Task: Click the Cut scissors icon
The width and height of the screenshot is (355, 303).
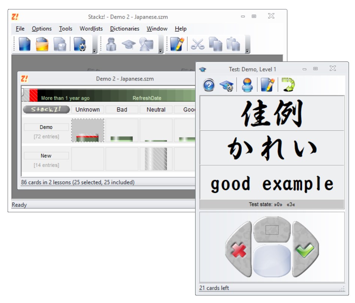Action: 198,44
